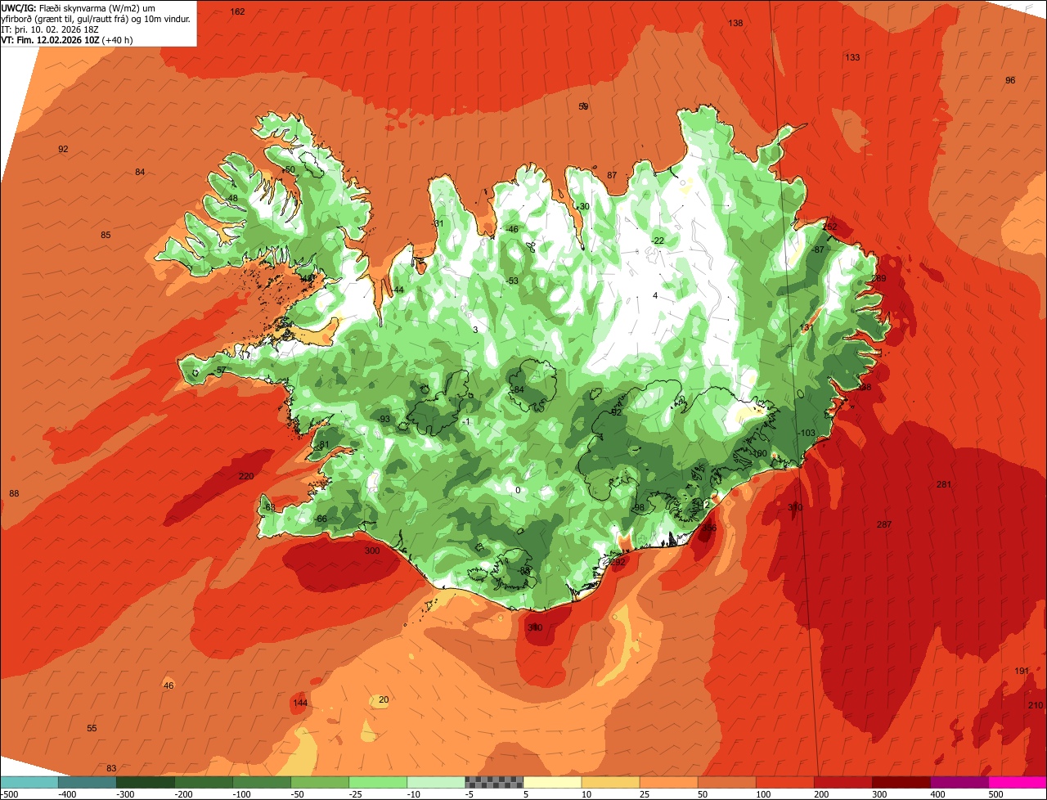
Task: Click the map value 300 off the south coast
Action: pos(372,551)
